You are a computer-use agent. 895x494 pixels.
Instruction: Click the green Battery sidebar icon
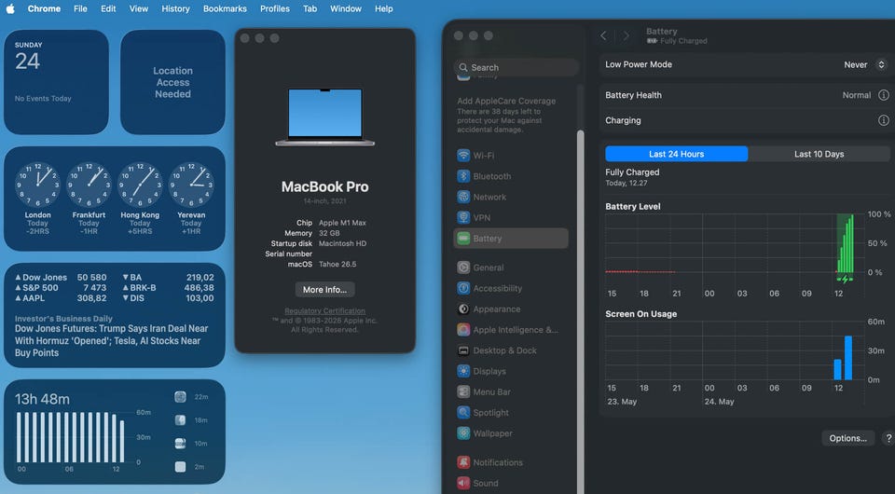pos(463,239)
